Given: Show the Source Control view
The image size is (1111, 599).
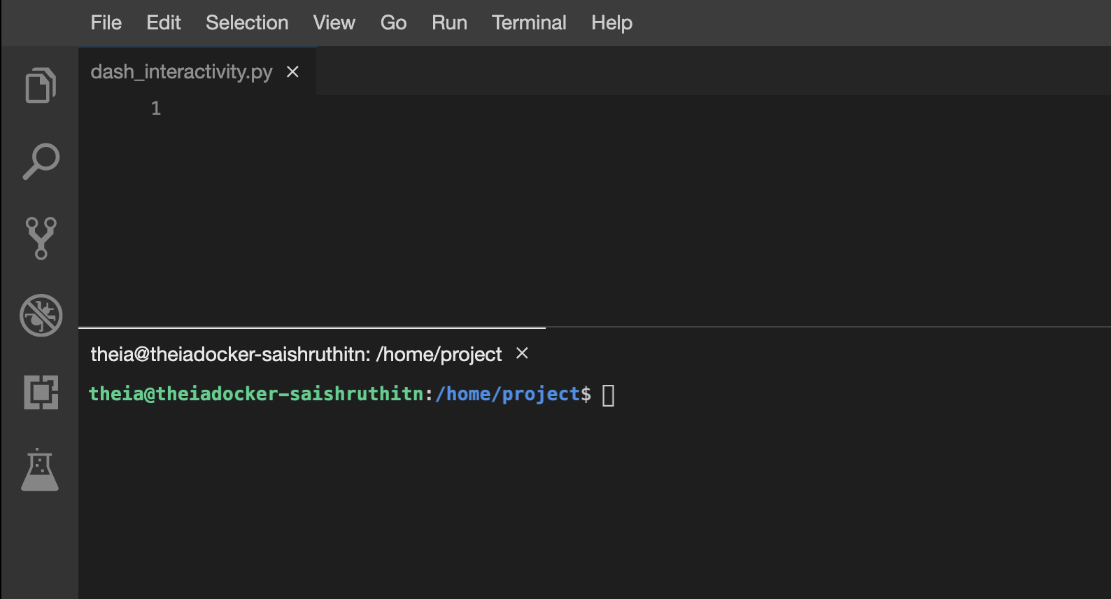Looking at the screenshot, I should [41, 238].
